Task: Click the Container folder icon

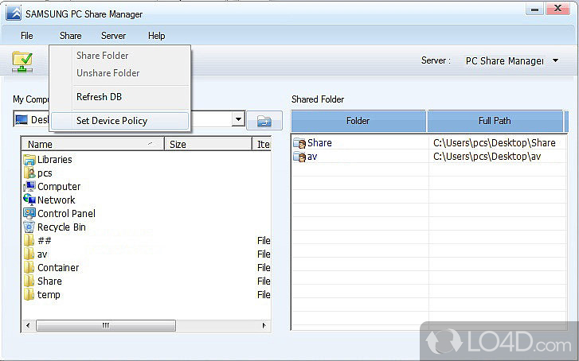Action: (x=29, y=267)
